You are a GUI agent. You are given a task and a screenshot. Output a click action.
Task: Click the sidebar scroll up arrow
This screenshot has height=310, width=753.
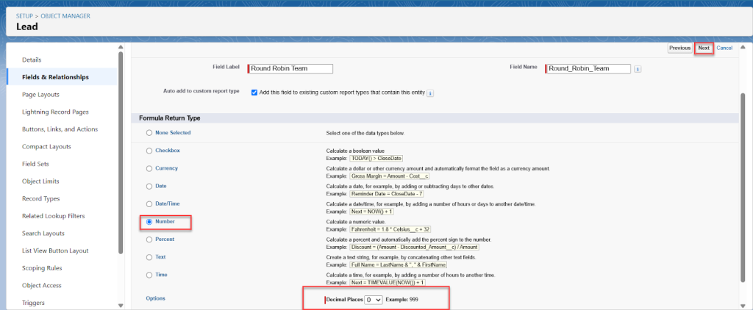click(x=121, y=47)
